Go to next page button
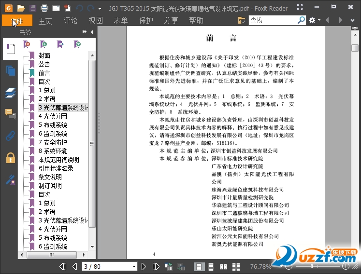Screen dimensions: 361x274 (144, 267)
